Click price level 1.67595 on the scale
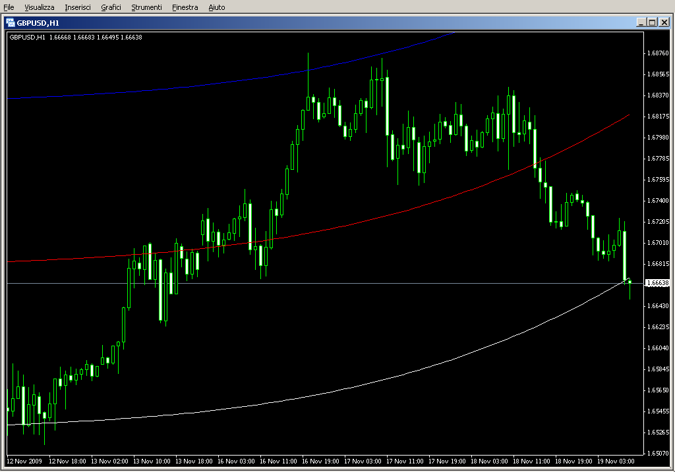The width and height of the screenshot is (675, 472). [x=659, y=180]
